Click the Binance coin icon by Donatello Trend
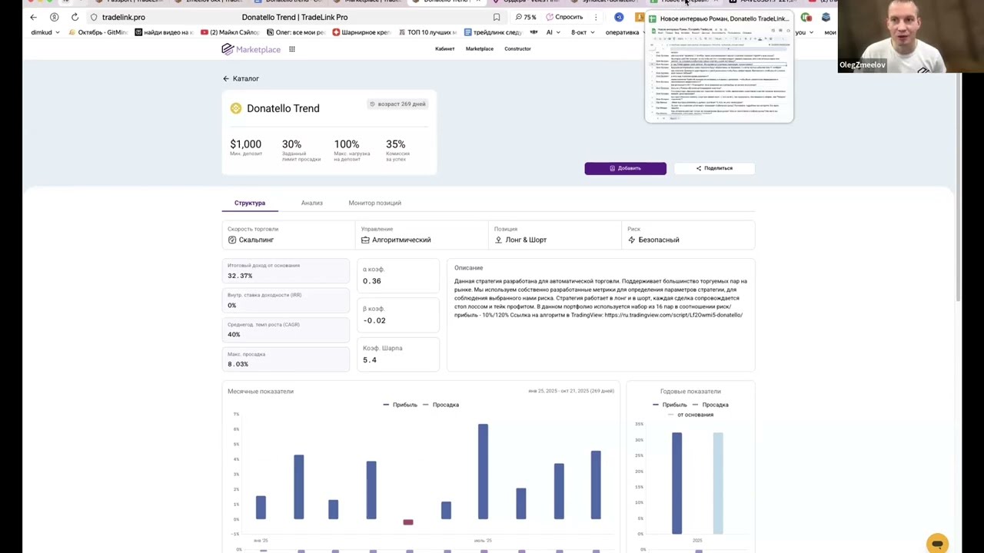Screen dimensions: 984x553 pyautogui.click(x=236, y=108)
